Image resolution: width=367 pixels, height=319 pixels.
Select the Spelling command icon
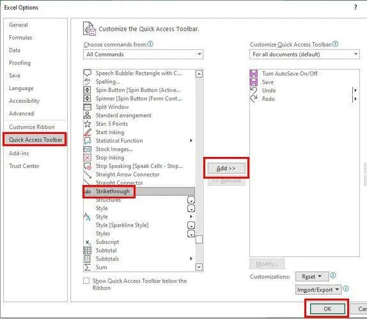[88, 82]
